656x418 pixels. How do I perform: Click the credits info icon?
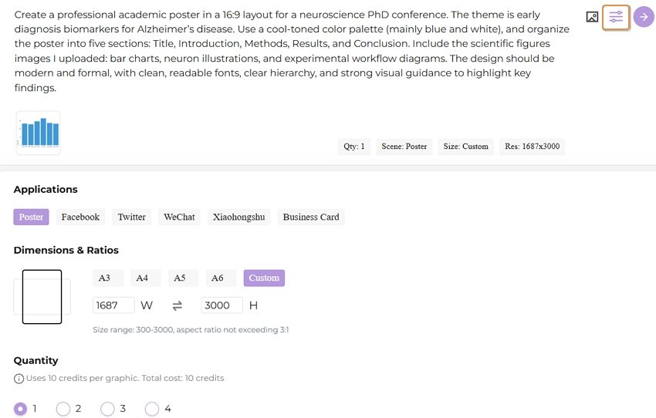tap(19, 379)
